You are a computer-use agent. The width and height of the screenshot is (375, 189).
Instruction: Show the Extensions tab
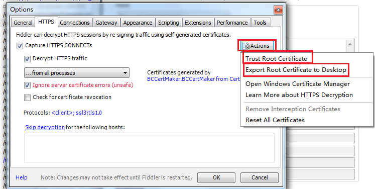(198, 23)
